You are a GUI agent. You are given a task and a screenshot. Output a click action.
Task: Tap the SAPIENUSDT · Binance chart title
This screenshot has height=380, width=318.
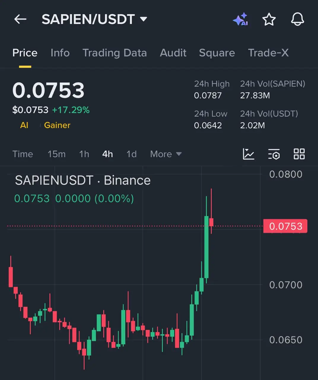83,180
